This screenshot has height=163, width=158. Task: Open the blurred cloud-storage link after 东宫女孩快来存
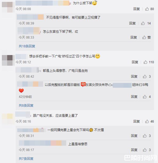point(122,85)
